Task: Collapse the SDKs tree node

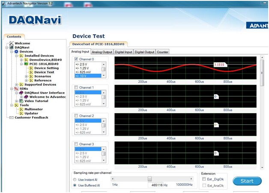Action: pos(12,88)
